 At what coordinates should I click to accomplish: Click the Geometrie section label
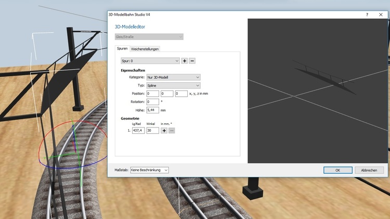130,119
